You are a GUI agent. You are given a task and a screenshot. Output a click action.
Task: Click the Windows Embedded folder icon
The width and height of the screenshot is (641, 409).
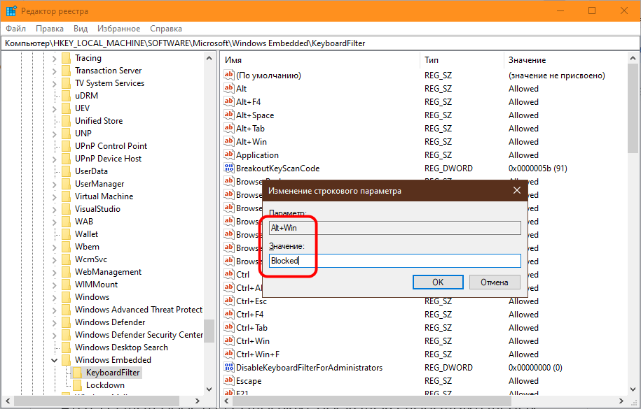click(x=66, y=359)
